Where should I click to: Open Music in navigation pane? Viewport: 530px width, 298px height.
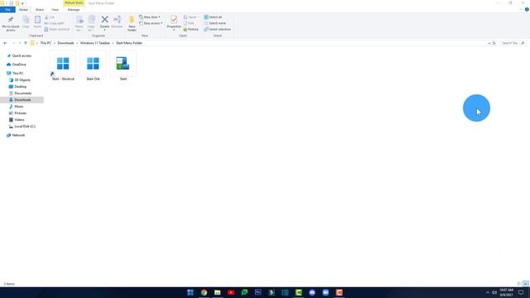point(17,107)
